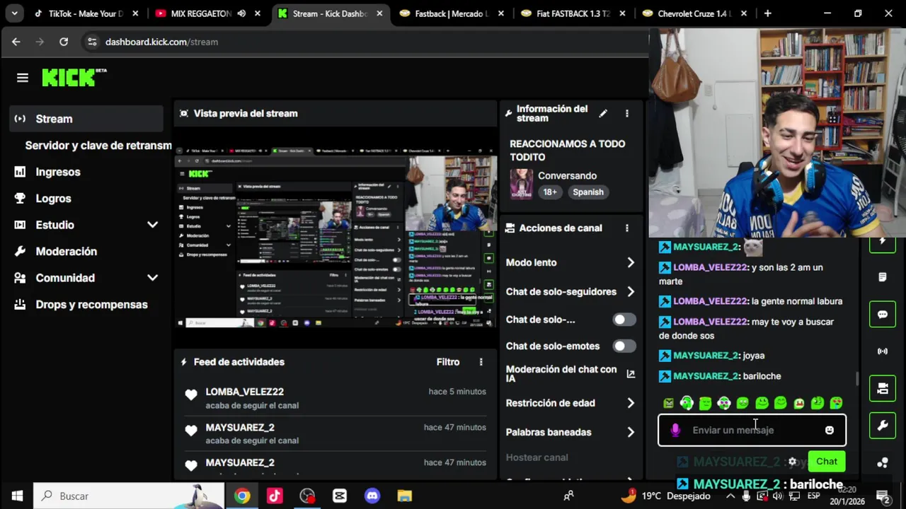Image resolution: width=906 pixels, height=509 pixels.
Task: Open chat settings gear next to Chat button
Action: point(793,462)
